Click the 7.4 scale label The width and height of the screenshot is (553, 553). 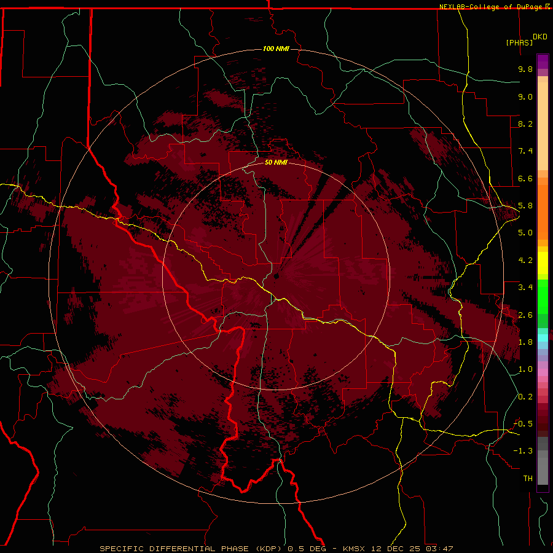[x=525, y=151]
